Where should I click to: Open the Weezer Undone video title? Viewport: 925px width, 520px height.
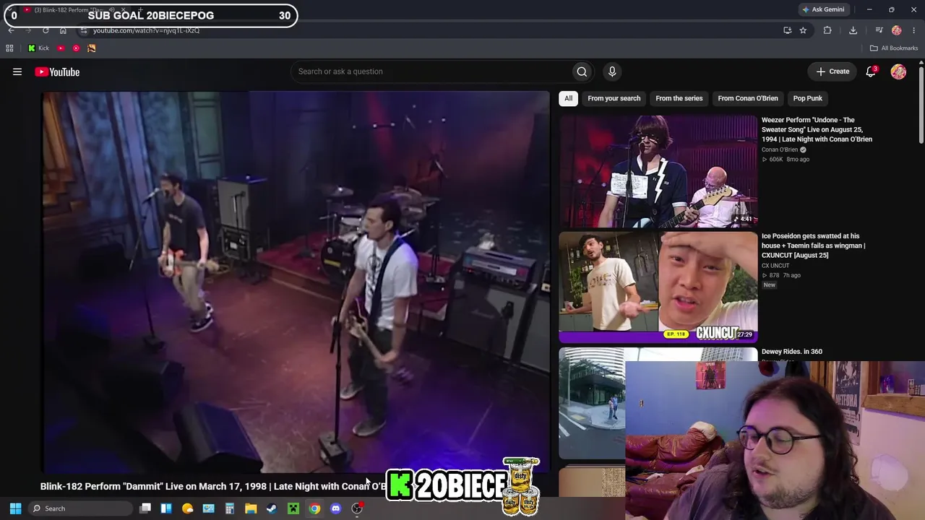[817, 129]
